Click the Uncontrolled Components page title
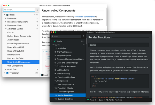Screen dimensions: 155x105 pyautogui.click(x=59, y=11)
